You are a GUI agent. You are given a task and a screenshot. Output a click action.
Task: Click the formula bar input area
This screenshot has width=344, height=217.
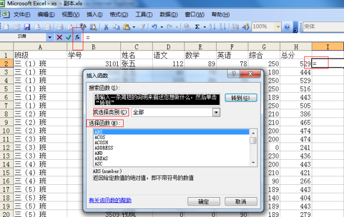(214, 38)
